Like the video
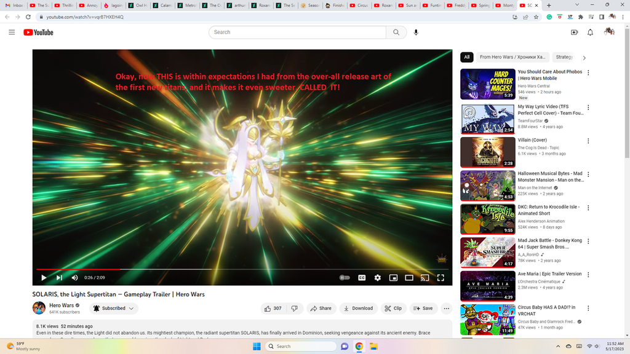Screen dimensions: 630x354 273,309
